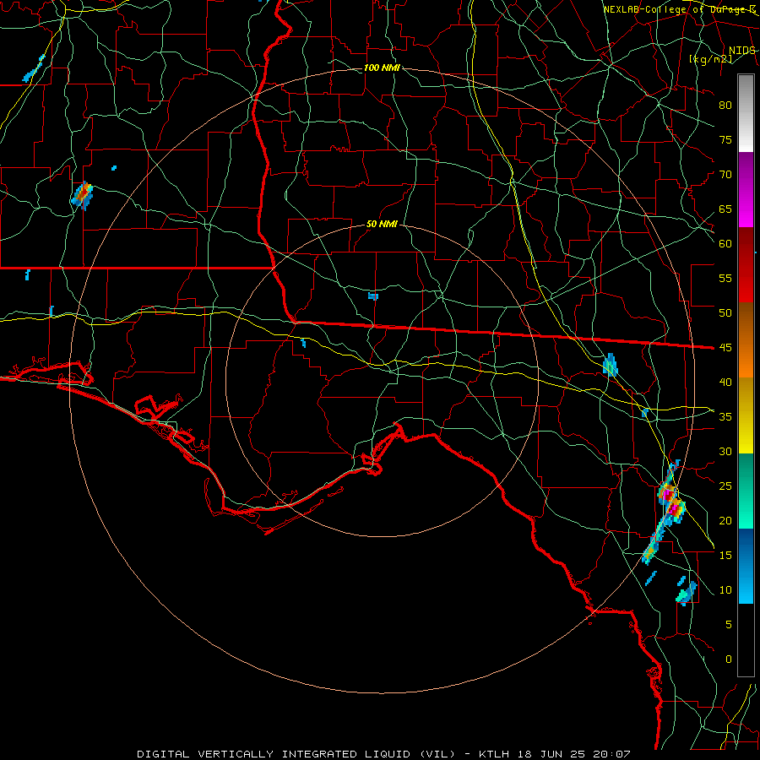This screenshot has width=760, height=760.
Task: Click the kg/m2 units label
Action: pos(710,59)
